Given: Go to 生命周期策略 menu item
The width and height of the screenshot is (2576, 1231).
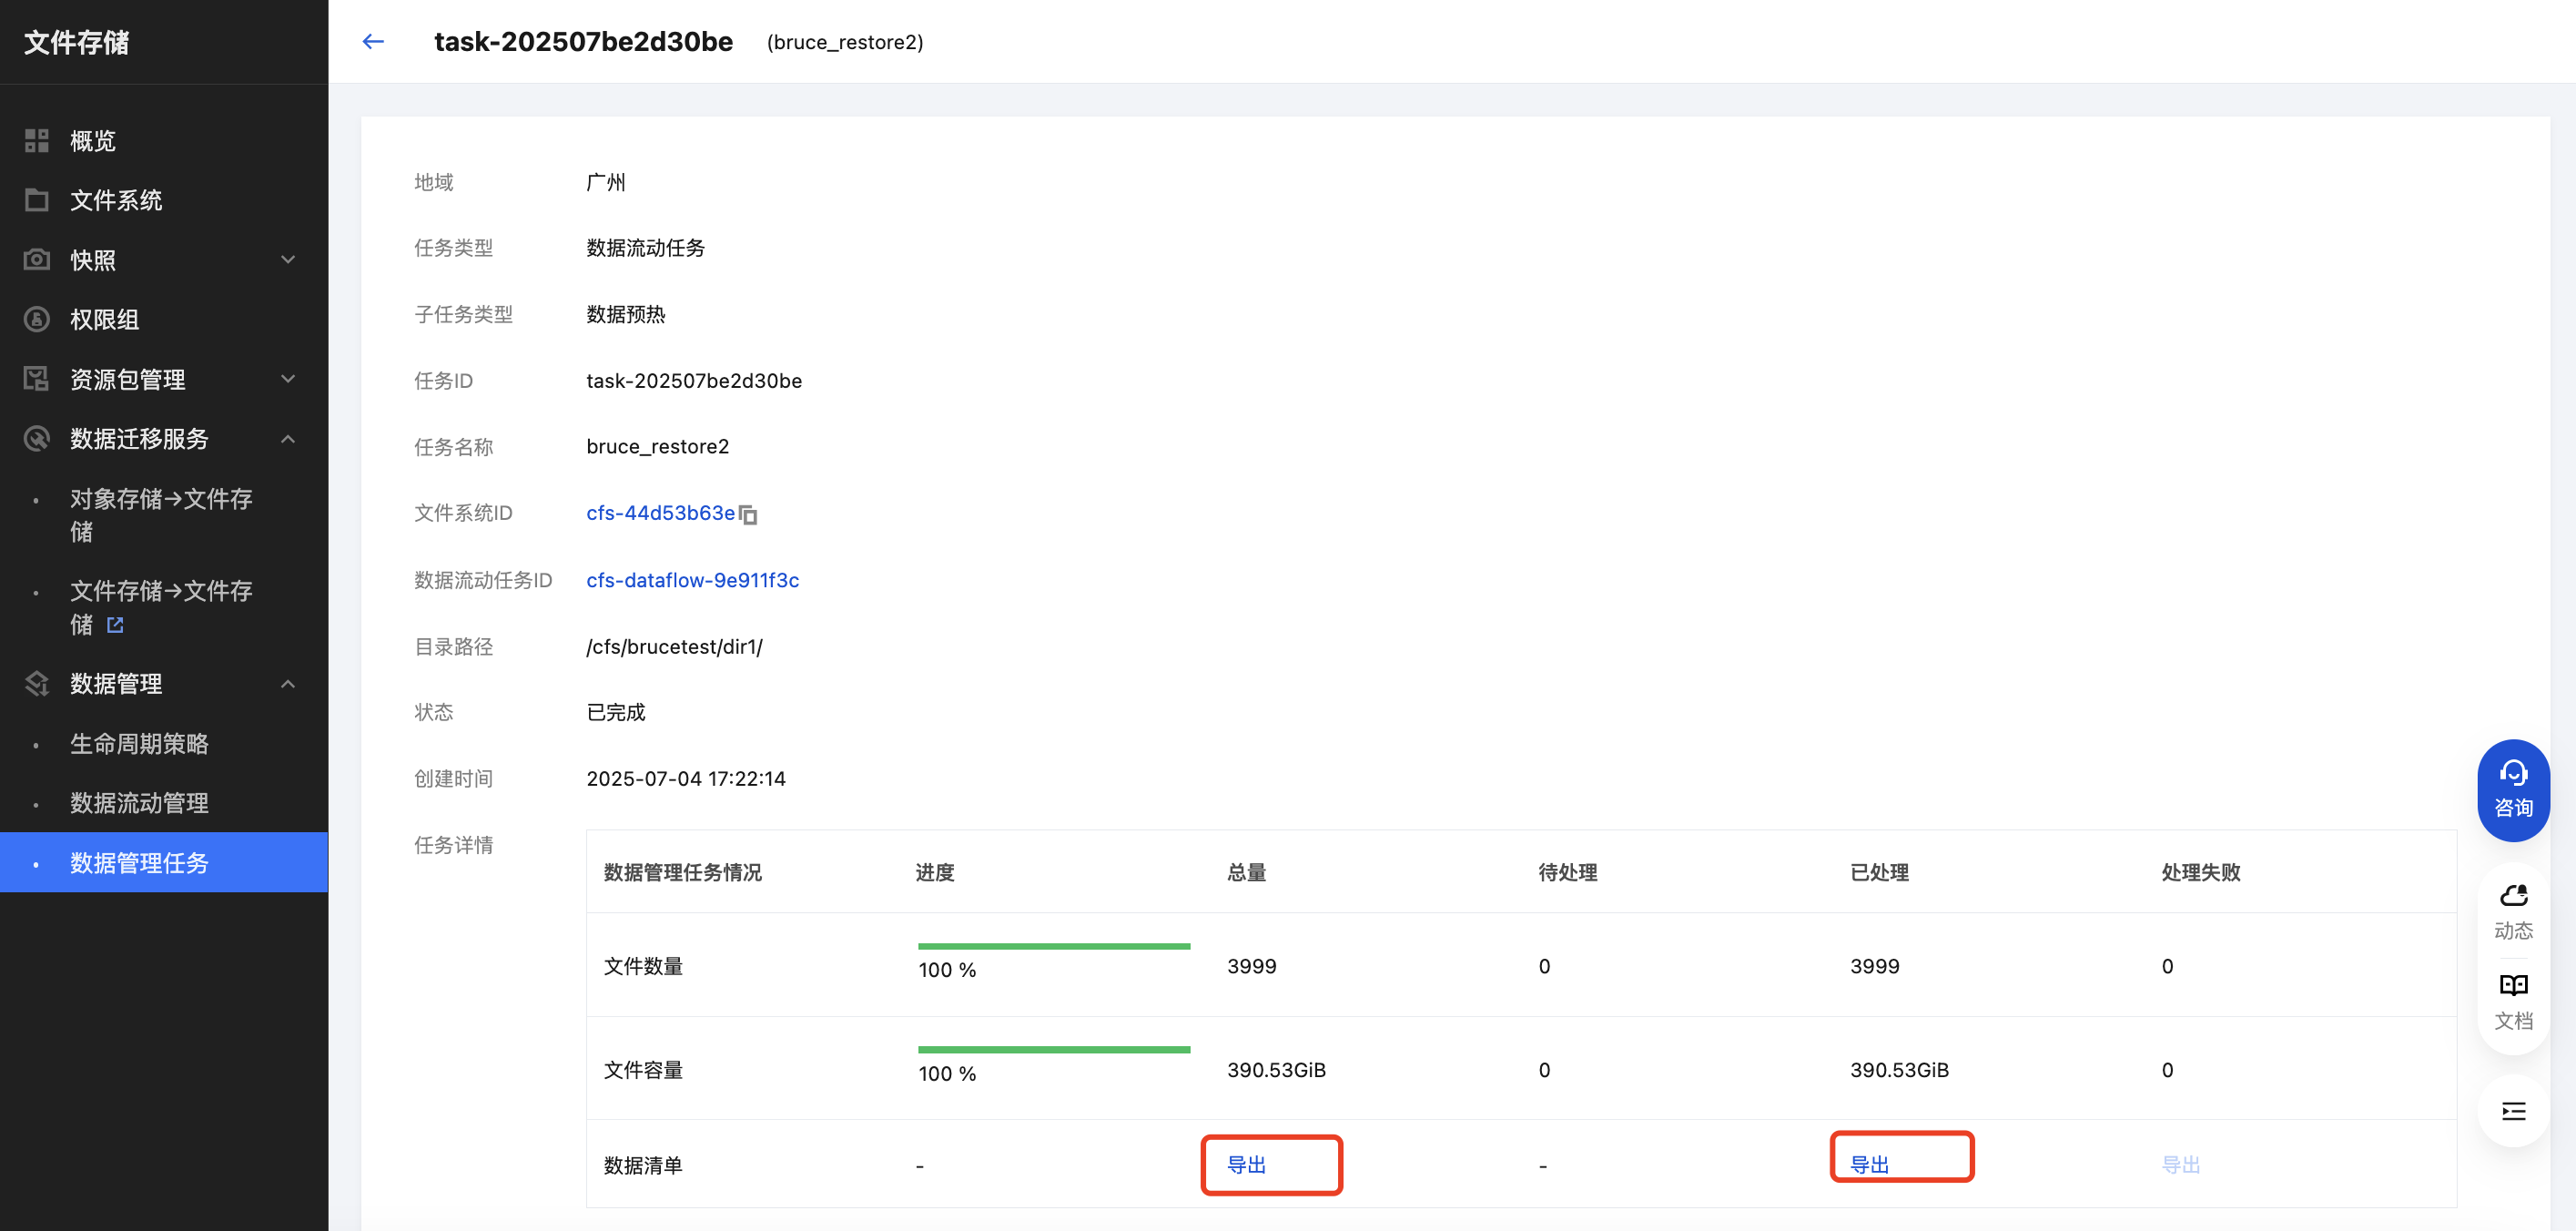Looking at the screenshot, I should [x=139, y=744].
